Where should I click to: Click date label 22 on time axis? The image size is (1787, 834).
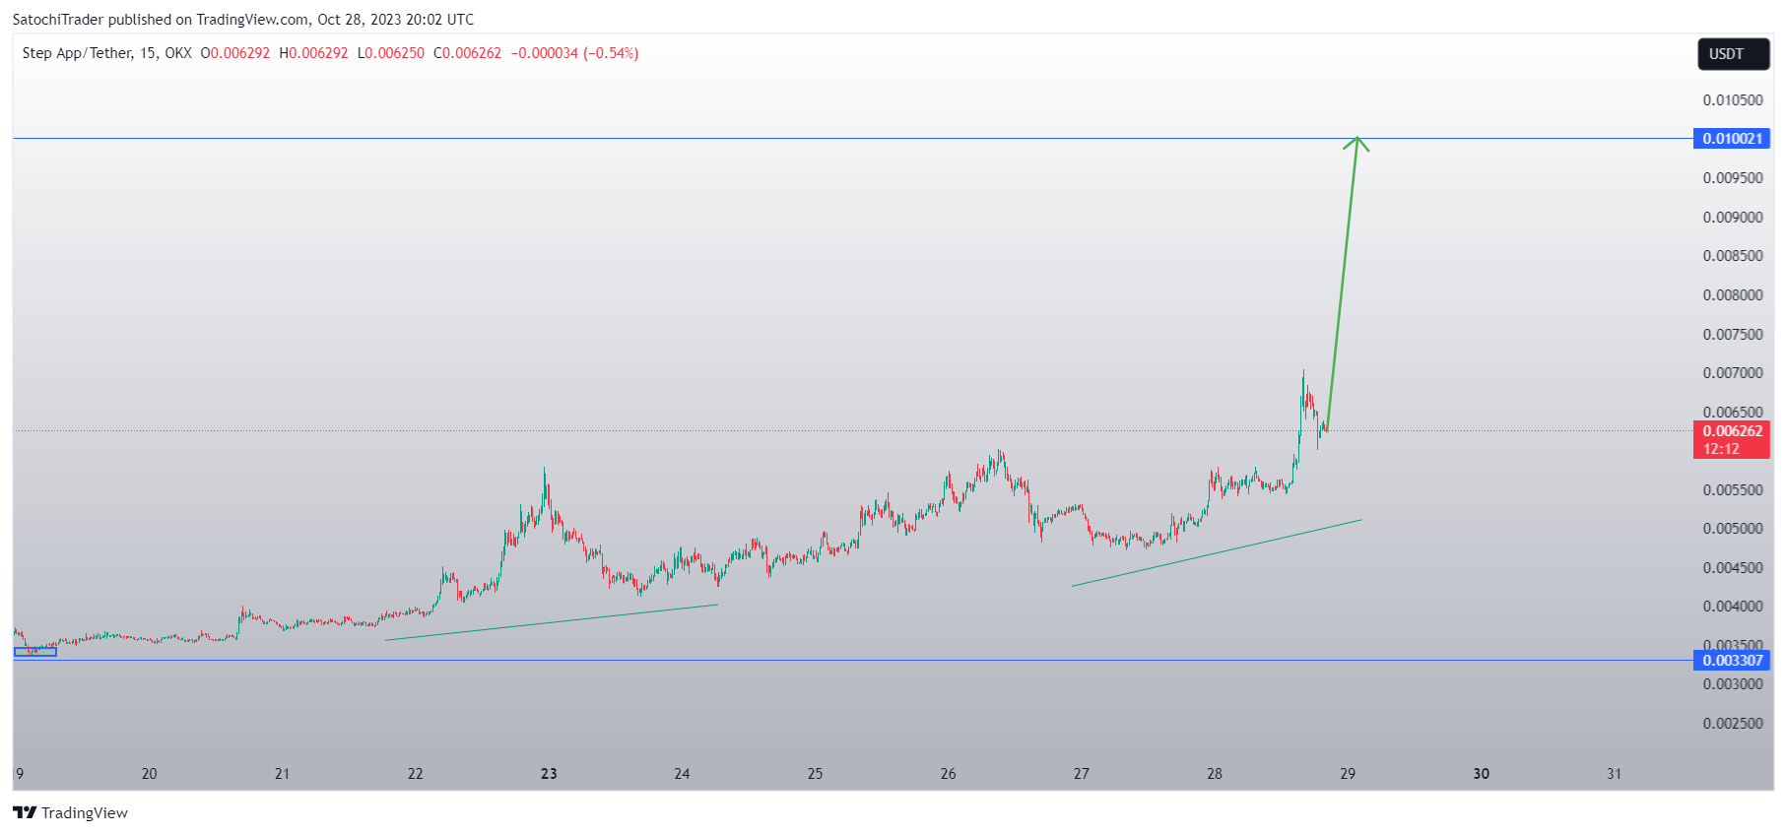pyautogui.click(x=416, y=774)
